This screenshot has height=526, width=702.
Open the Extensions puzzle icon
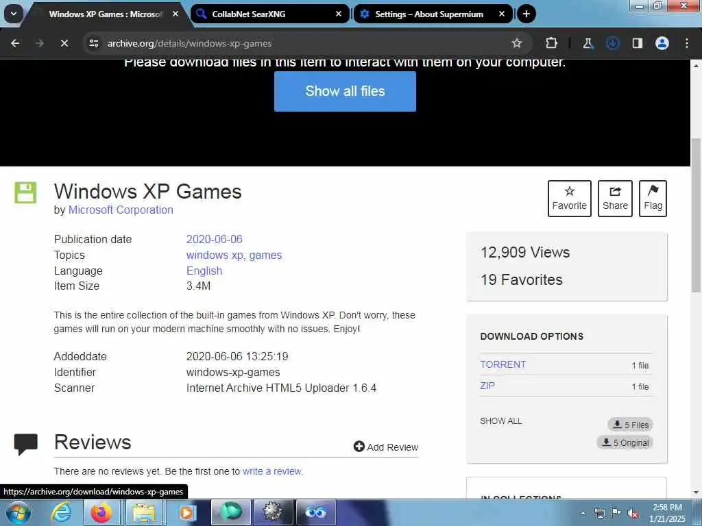tap(552, 43)
